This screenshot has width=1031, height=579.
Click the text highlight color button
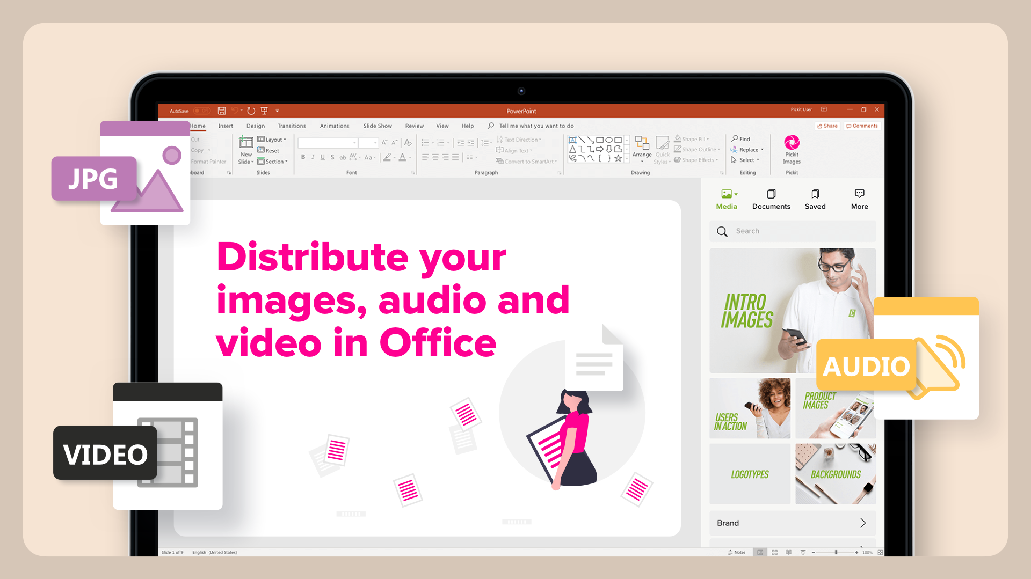387,157
